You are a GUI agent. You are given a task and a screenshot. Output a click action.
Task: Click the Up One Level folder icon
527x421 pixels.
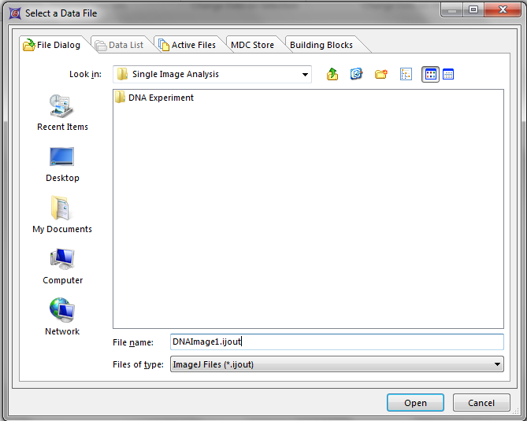[332, 74]
